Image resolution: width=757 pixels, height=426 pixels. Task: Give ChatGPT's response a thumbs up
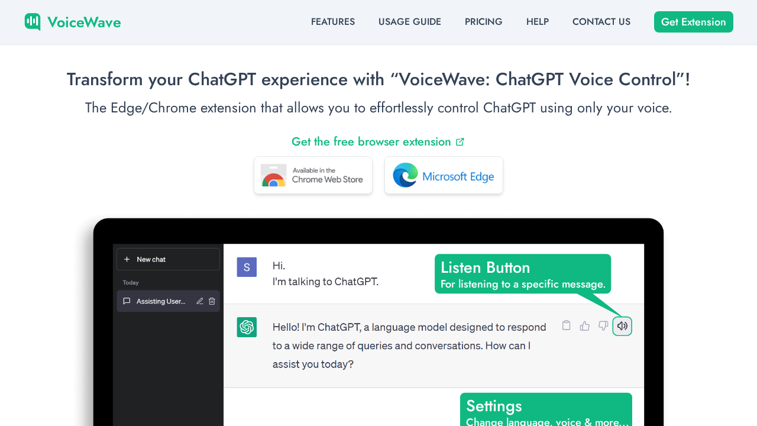tap(584, 325)
